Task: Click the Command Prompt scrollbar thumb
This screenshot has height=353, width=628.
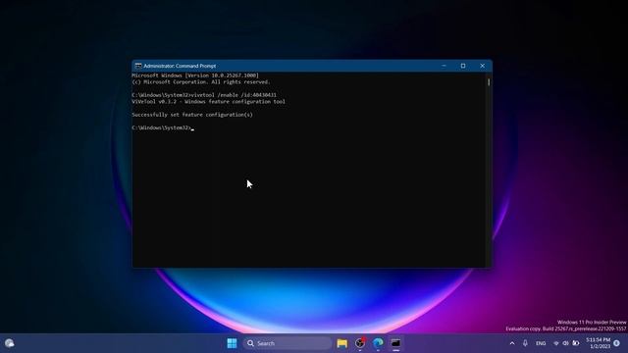Action: (x=489, y=82)
